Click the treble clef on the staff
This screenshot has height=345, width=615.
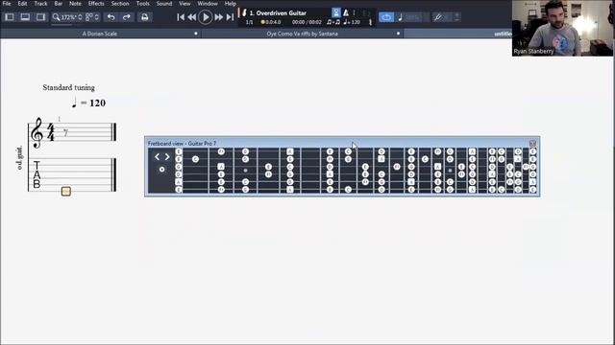(x=37, y=132)
